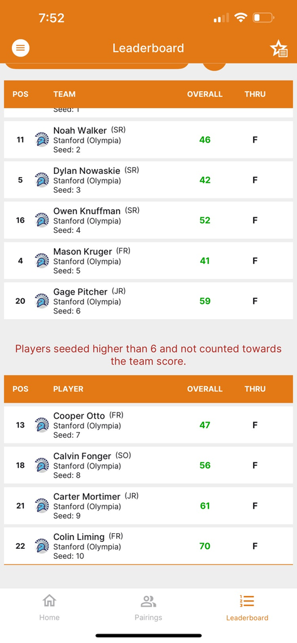This screenshot has height=643, width=297.
Task: Open the hamburger menu button
Action: (x=21, y=48)
